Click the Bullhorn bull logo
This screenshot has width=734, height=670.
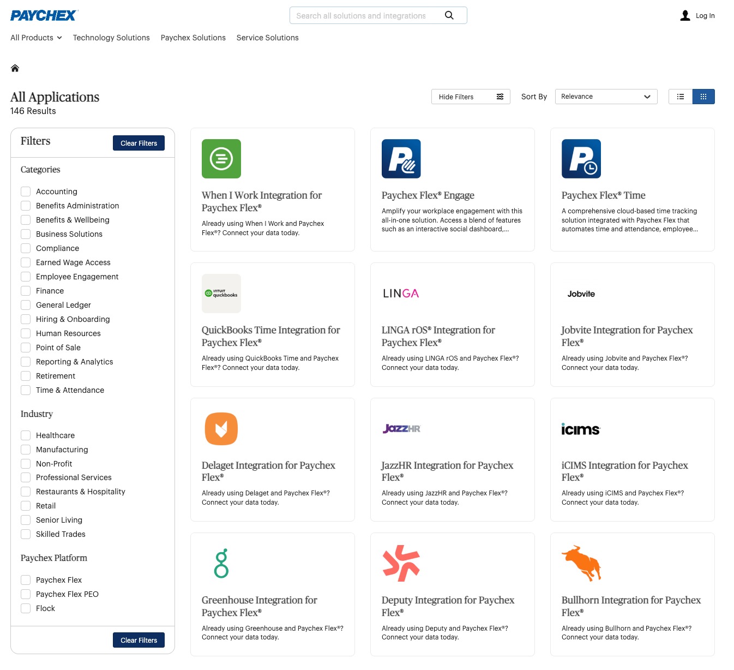[x=581, y=563]
